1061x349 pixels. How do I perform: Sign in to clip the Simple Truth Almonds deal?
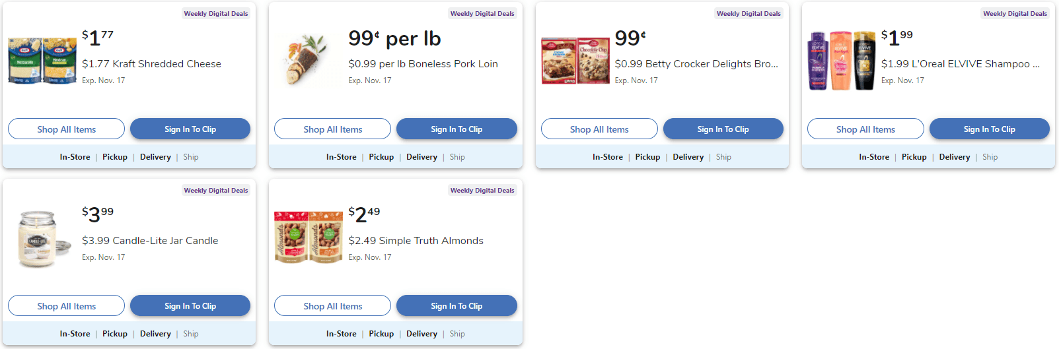point(457,306)
